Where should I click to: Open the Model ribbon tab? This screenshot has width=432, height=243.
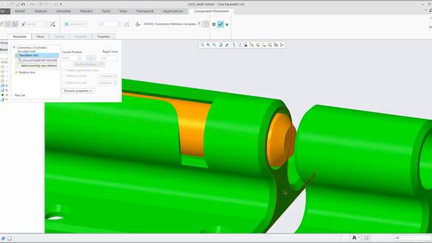click(20, 11)
